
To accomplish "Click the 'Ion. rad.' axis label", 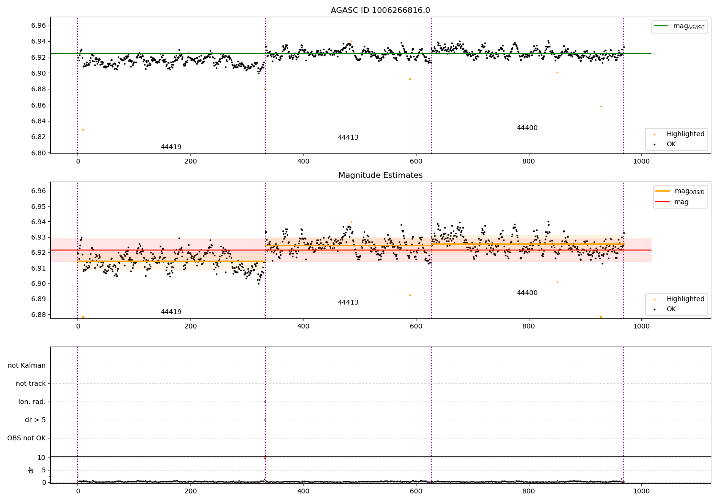I will pos(32,402).
